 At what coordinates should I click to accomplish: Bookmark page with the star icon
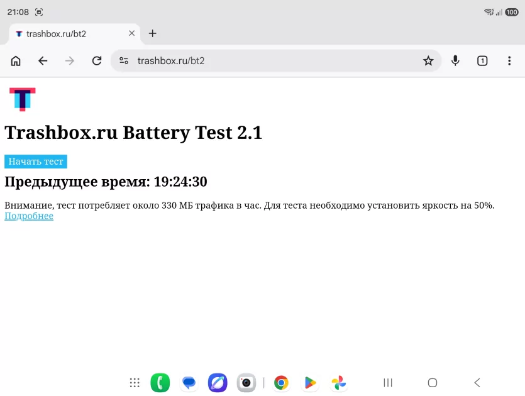[428, 61]
